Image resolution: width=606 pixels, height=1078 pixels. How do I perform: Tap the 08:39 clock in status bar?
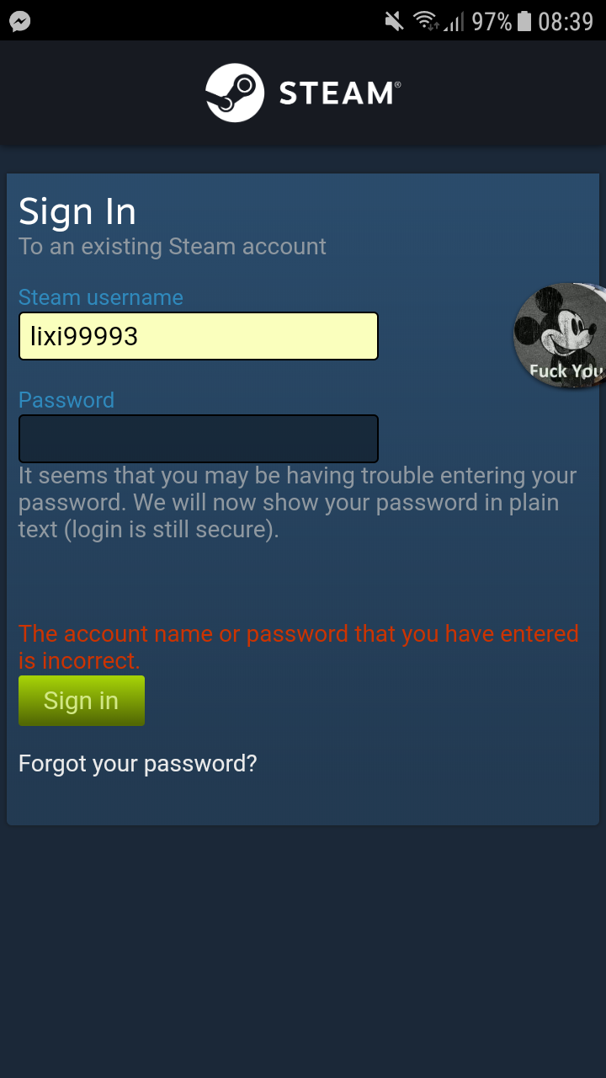(566, 21)
